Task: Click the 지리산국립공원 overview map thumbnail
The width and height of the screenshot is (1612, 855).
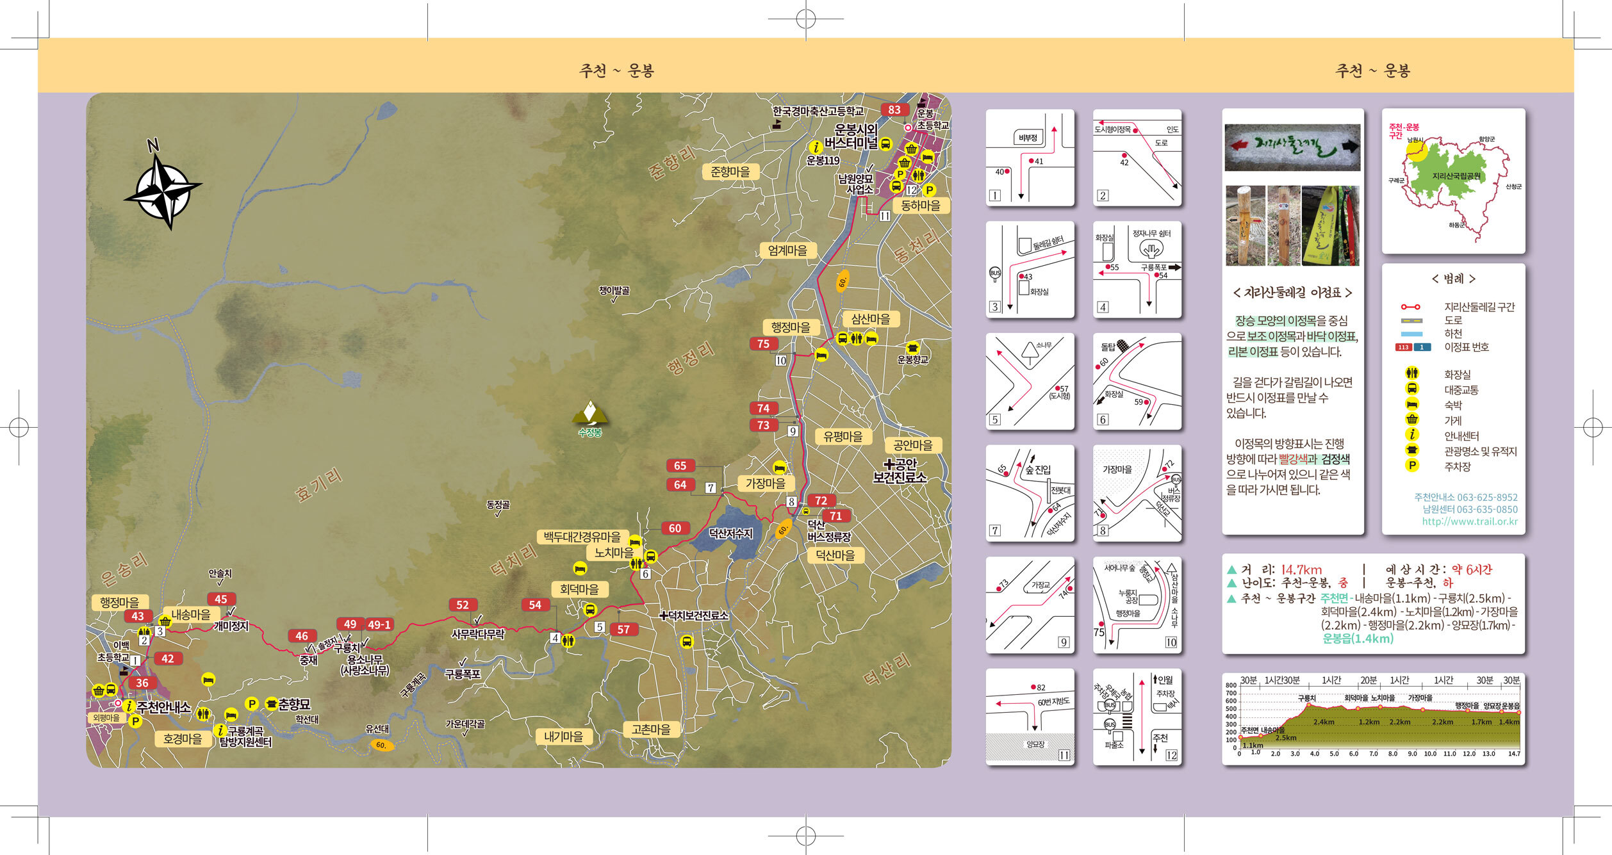Action: point(1453,181)
